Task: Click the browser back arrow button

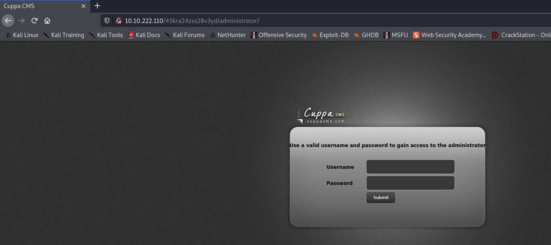Action: 8,21
